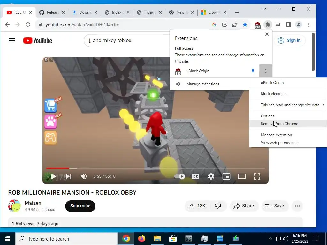Open Microsoft Store from the taskbar

point(173,239)
